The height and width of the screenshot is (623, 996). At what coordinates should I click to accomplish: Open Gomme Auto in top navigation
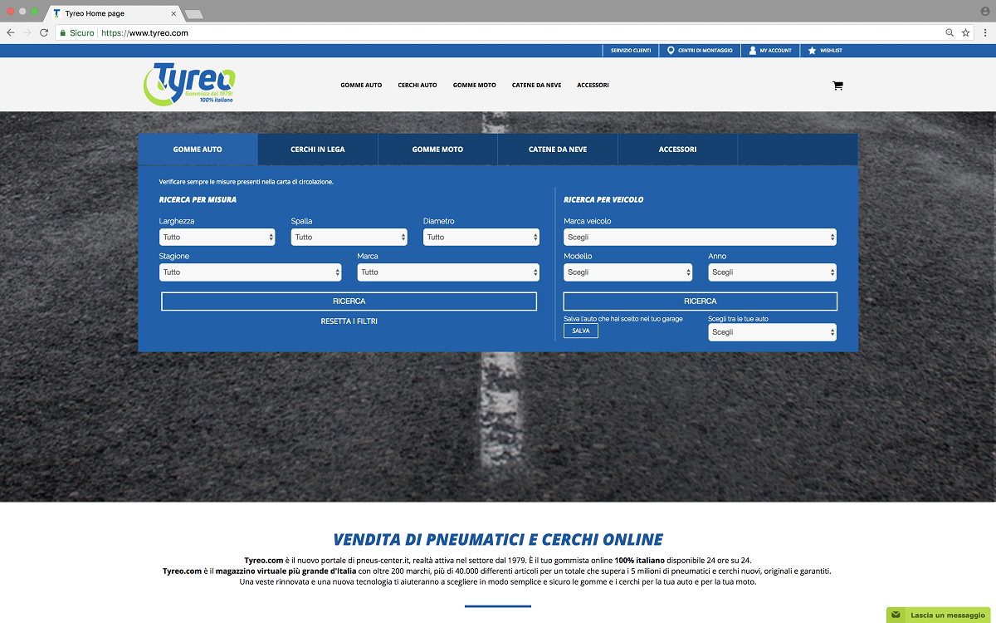point(361,85)
